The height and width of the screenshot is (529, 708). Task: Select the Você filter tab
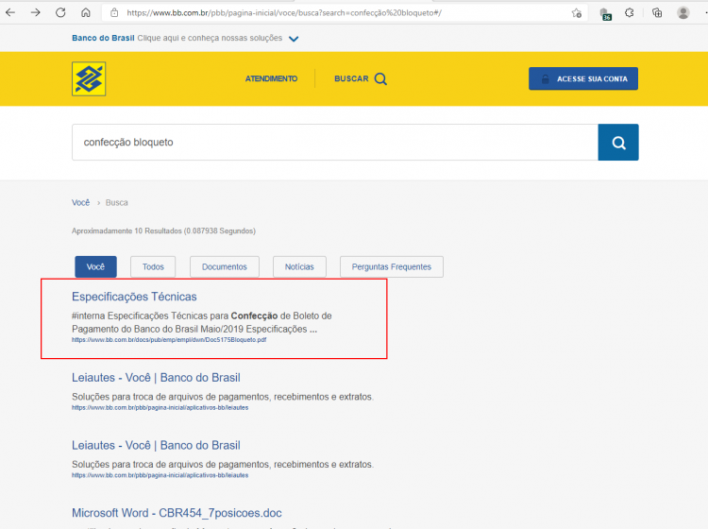coord(95,267)
